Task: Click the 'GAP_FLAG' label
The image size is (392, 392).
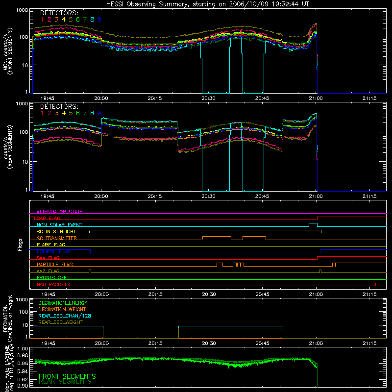Action: pyautogui.click(x=48, y=218)
